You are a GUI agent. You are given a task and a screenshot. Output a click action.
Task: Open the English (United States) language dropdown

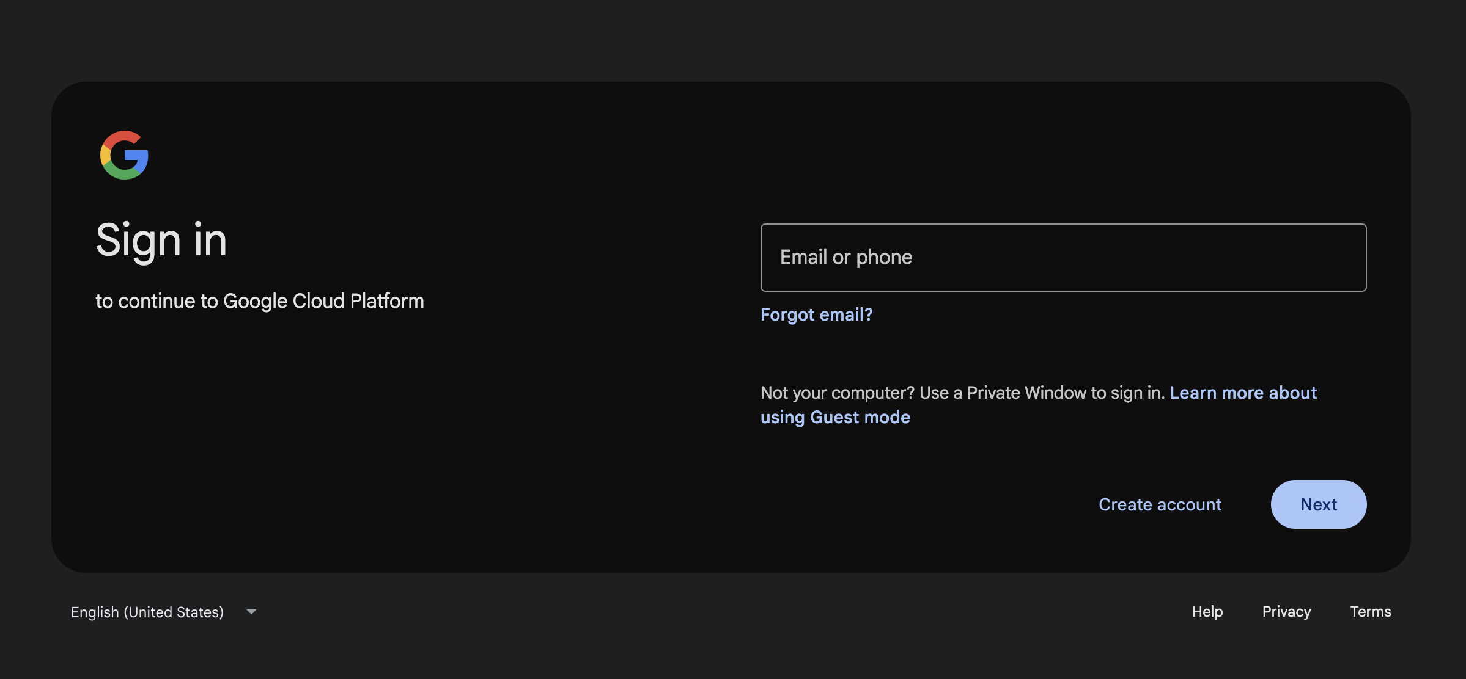(x=164, y=612)
